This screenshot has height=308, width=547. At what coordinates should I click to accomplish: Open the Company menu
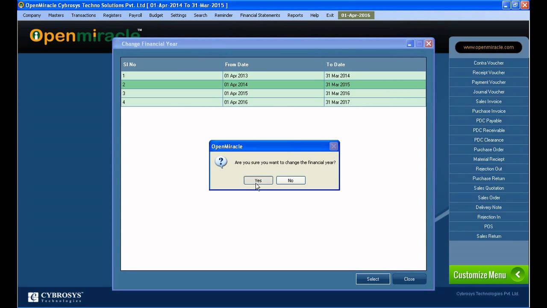point(32,15)
